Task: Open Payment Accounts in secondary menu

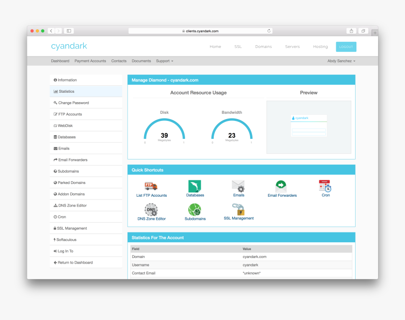Action: [90, 61]
